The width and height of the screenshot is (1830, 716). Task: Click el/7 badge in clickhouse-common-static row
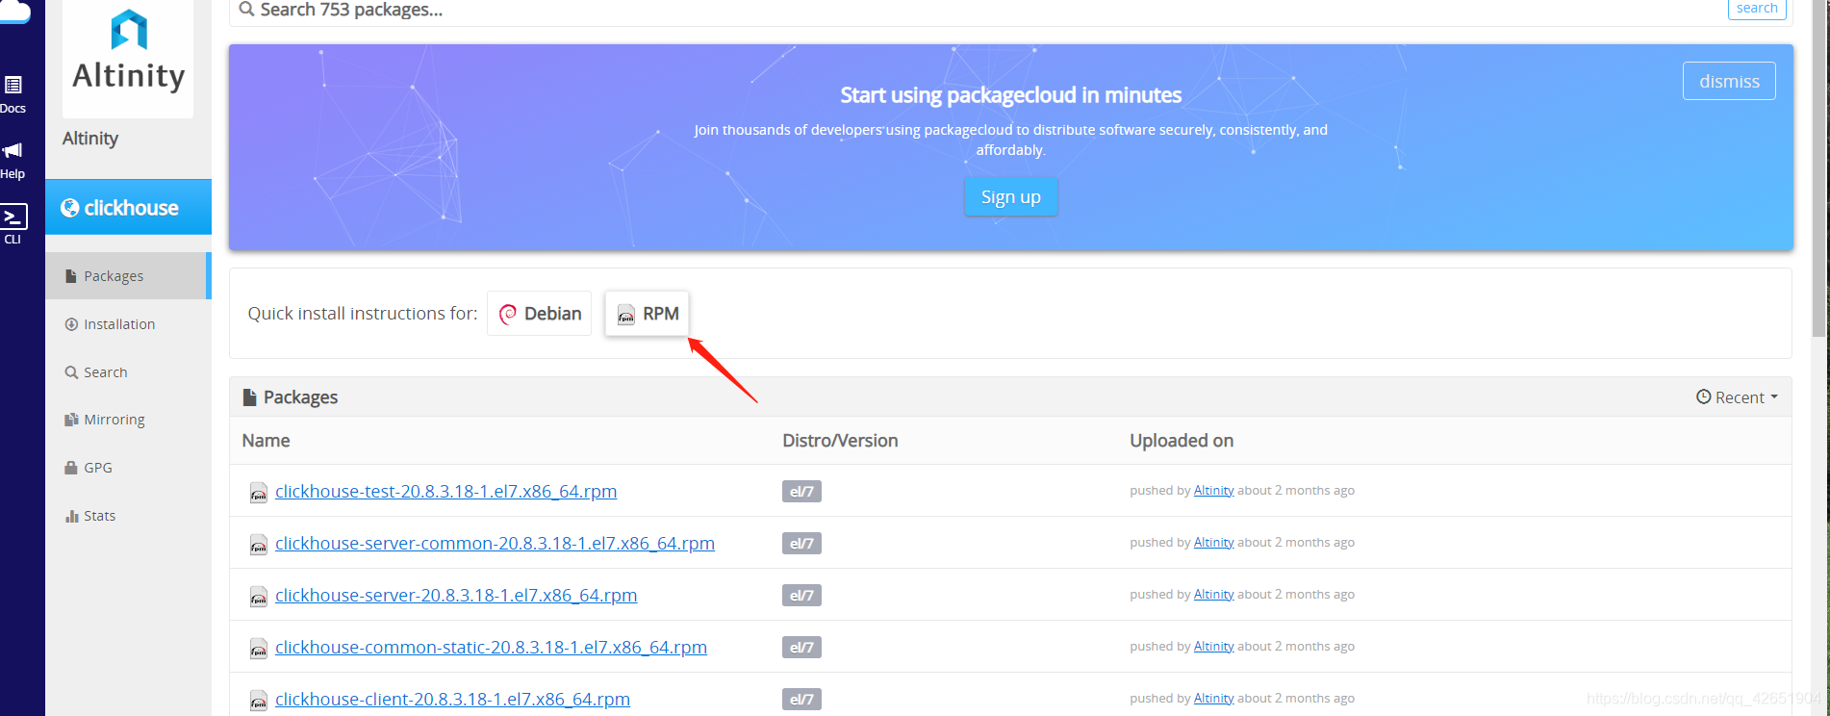pos(801,648)
